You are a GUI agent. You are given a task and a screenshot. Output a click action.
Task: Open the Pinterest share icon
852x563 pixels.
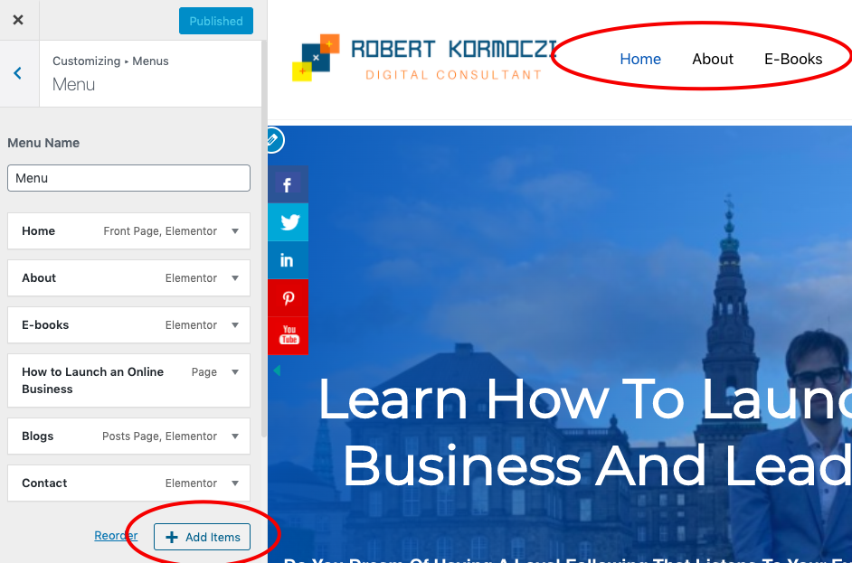(x=288, y=298)
